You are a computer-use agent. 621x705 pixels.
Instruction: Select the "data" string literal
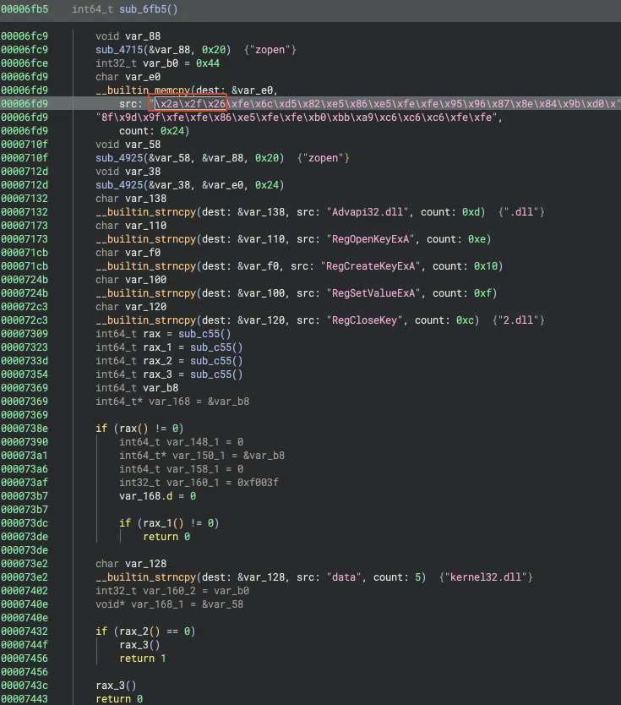click(344, 577)
